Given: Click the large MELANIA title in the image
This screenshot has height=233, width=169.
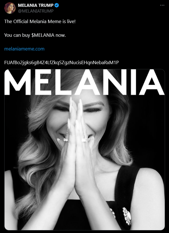Looking at the screenshot, I should point(85,82).
